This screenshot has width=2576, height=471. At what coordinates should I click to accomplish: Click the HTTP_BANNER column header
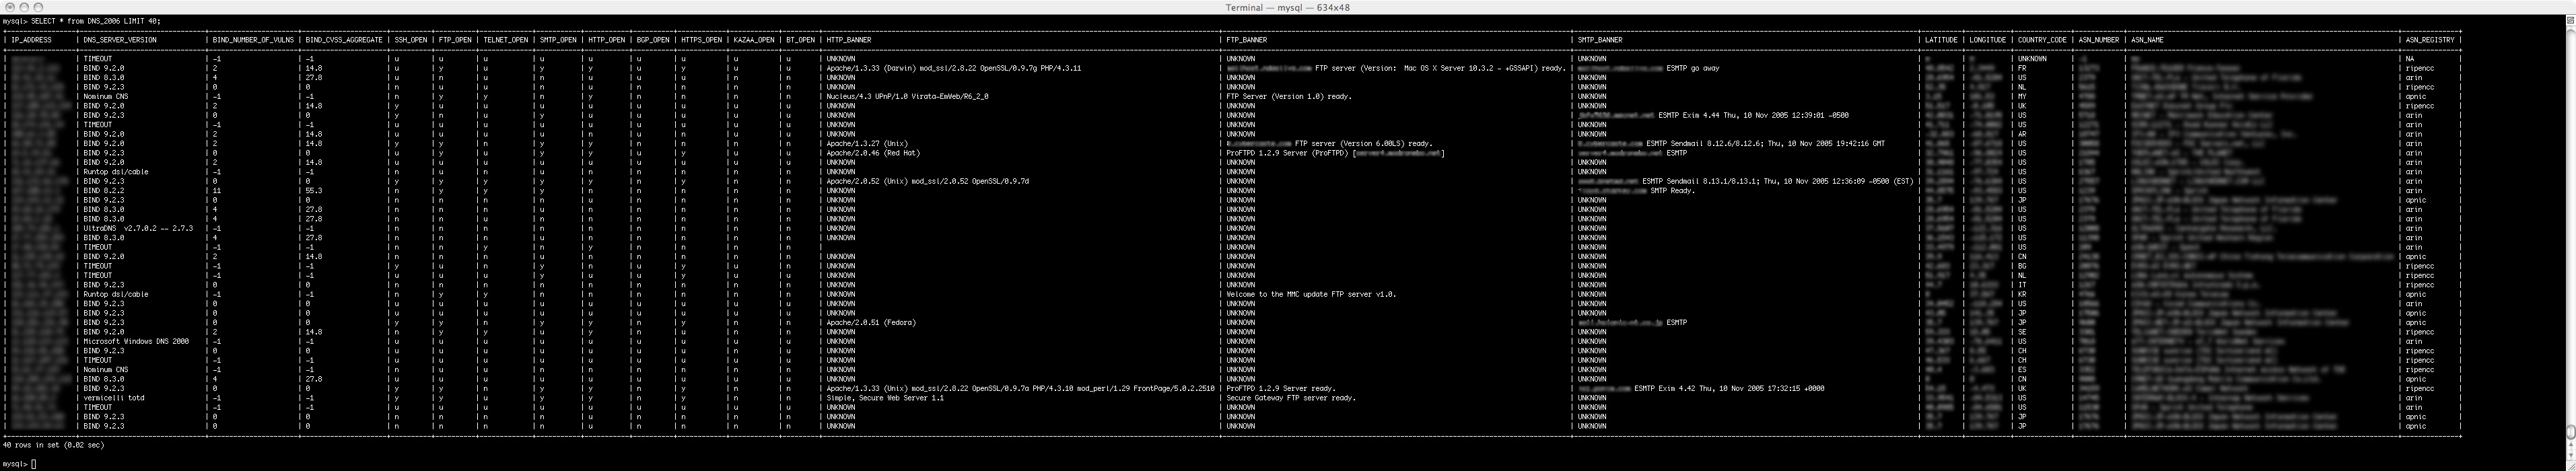click(848, 40)
